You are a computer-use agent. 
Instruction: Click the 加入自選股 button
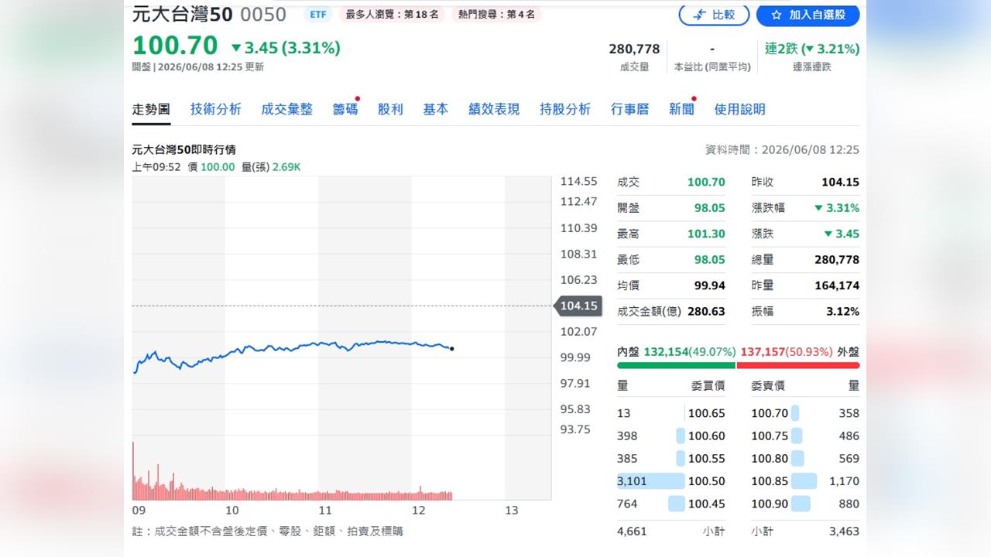tap(808, 15)
